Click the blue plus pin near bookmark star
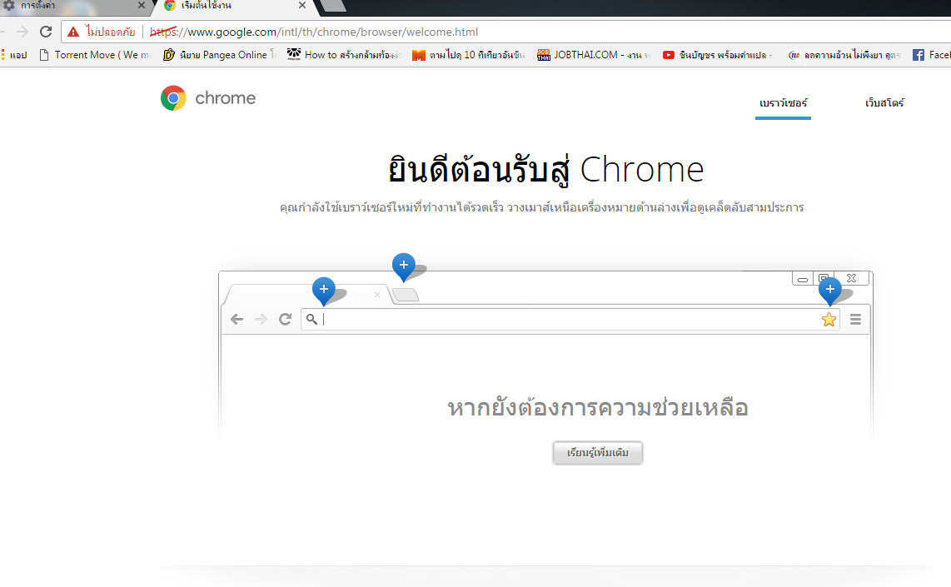This screenshot has width=951, height=587. coord(829,291)
